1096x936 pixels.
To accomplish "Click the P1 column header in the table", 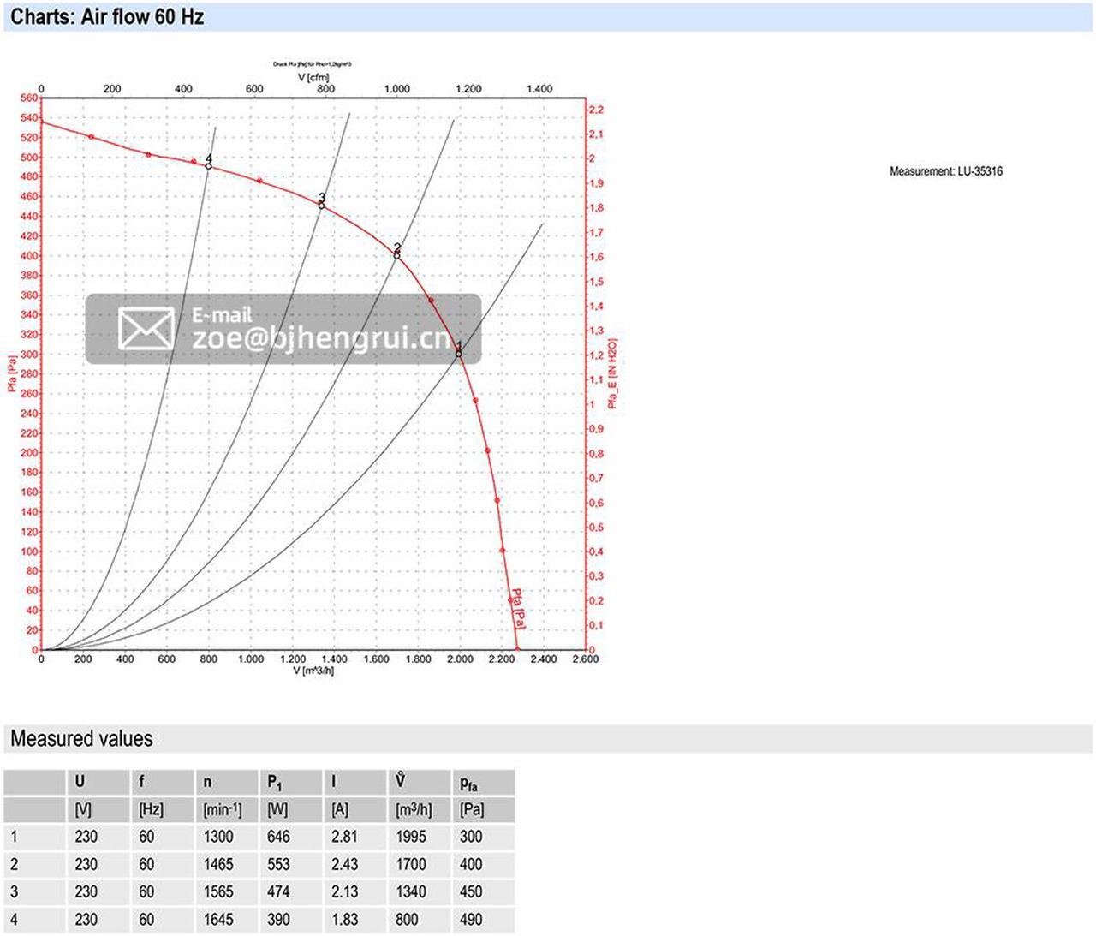I will [274, 782].
